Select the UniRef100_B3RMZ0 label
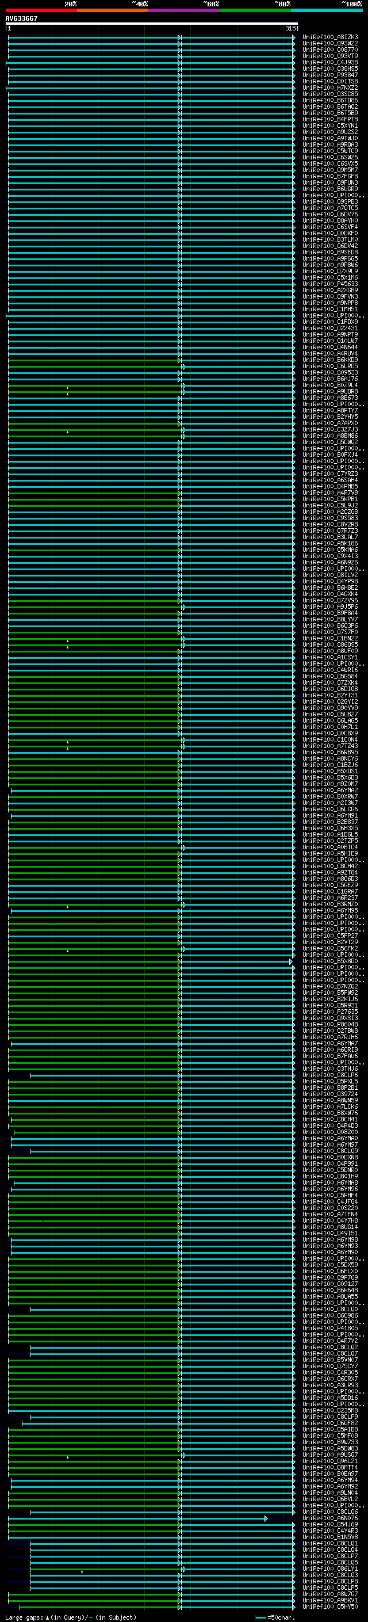This screenshot has height=1622, width=368. coord(330,904)
